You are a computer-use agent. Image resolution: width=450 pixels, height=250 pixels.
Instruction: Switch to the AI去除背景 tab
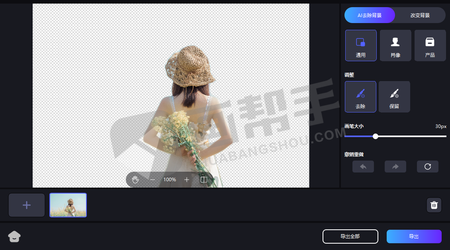point(370,15)
